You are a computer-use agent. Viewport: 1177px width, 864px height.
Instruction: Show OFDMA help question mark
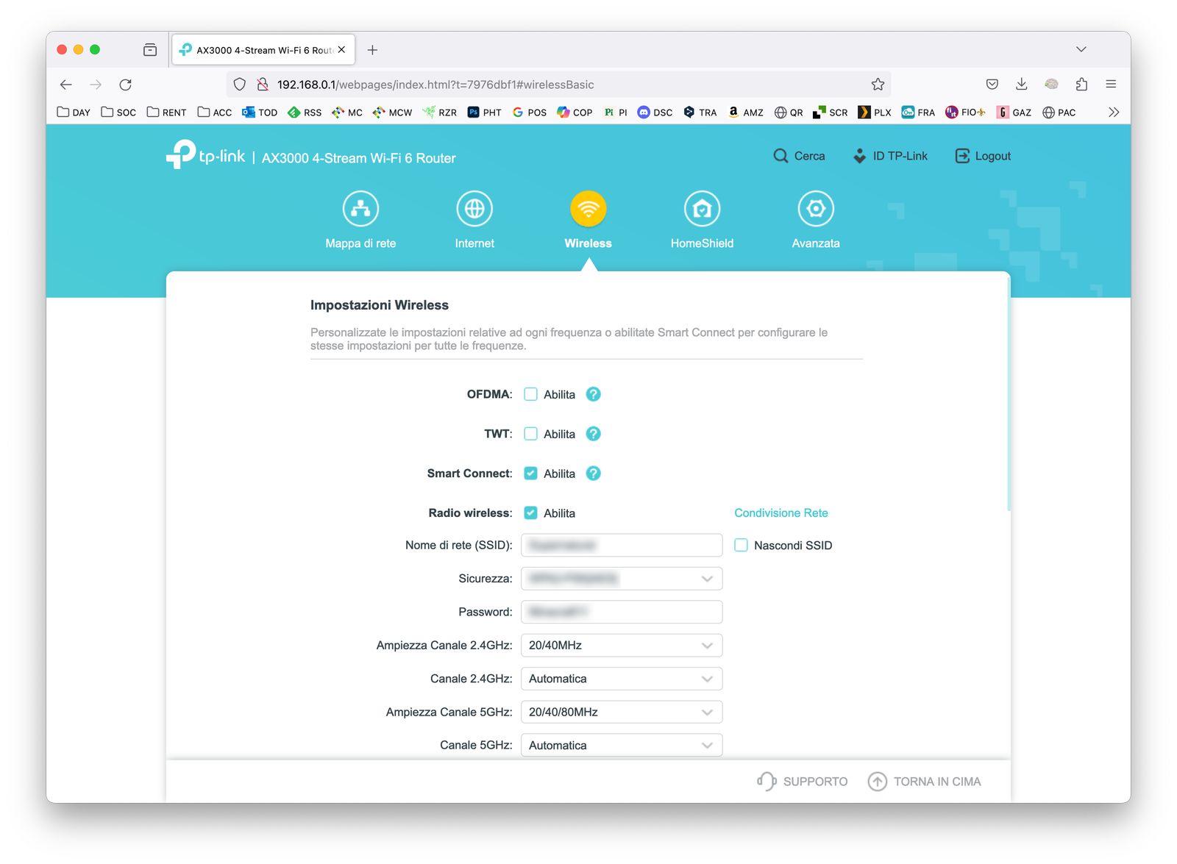point(594,394)
